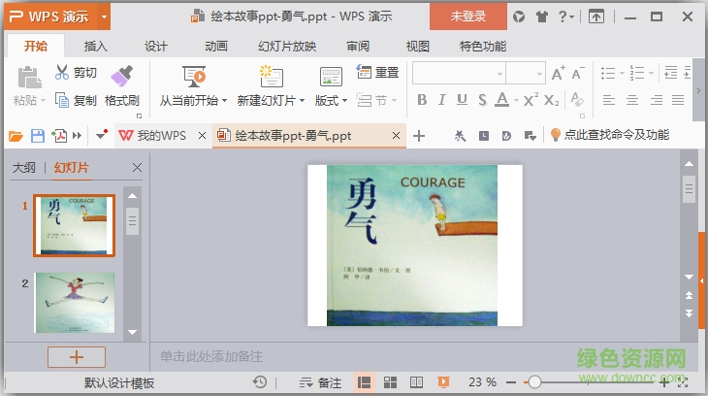Toggle bold text formatting
The image size is (708, 396).
click(x=422, y=99)
